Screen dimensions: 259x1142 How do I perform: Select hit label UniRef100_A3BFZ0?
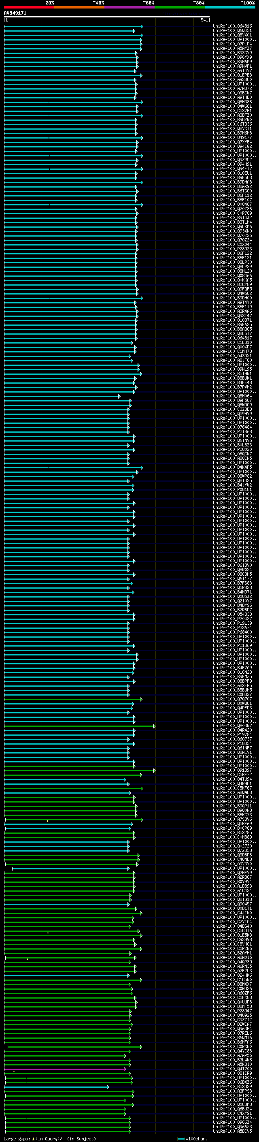click(x=232, y=115)
